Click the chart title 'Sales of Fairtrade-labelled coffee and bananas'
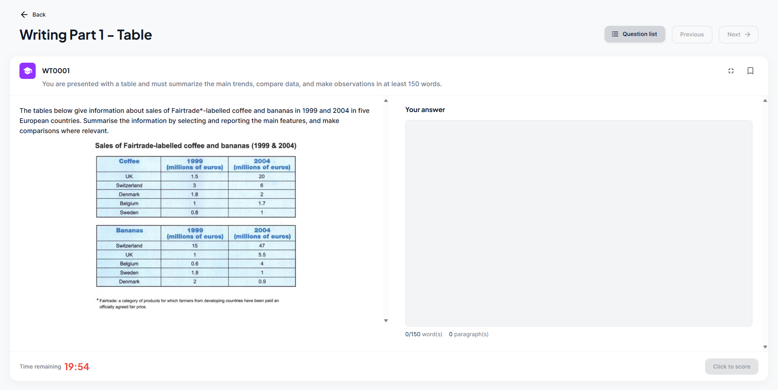 [x=196, y=146]
